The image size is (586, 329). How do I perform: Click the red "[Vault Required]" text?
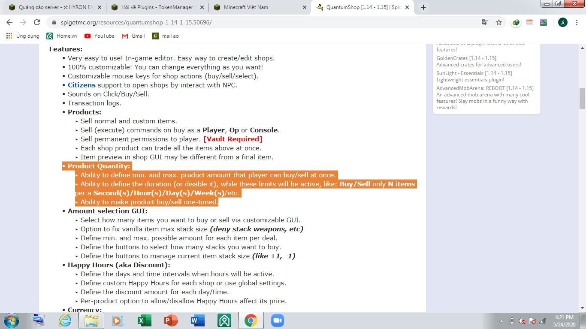point(233,139)
